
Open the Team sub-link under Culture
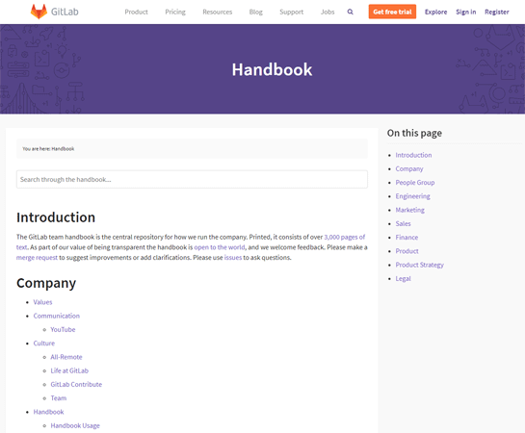coord(59,398)
